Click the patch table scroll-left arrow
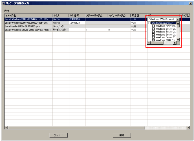This screenshot has height=141, width=194. coord(6,128)
